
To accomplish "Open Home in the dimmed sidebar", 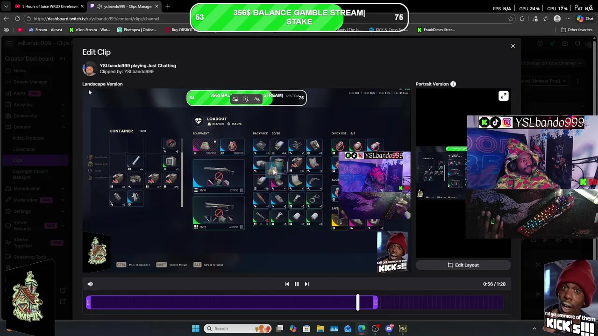I will point(20,70).
